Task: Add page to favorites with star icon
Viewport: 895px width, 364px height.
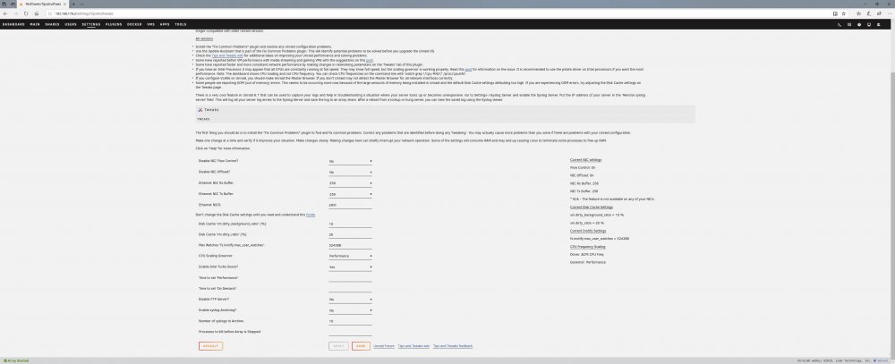Action: pyautogui.click(x=844, y=13)
